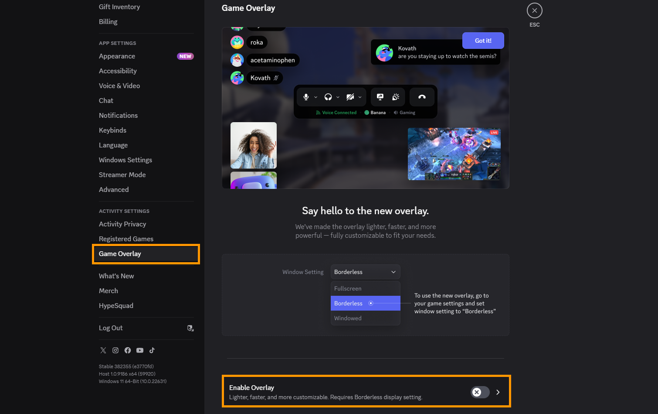The width and height of the screenshot is (658, 414).
Task: Open the Instagram social icon
Action: 115,350
